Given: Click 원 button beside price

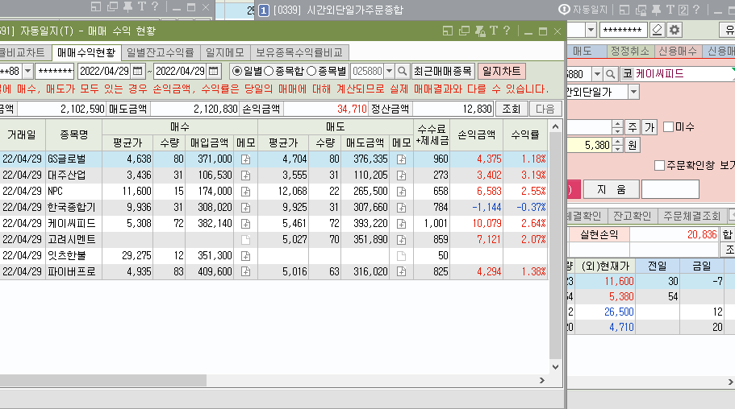Looking at the screenshot, I should (x=633, y=145).
